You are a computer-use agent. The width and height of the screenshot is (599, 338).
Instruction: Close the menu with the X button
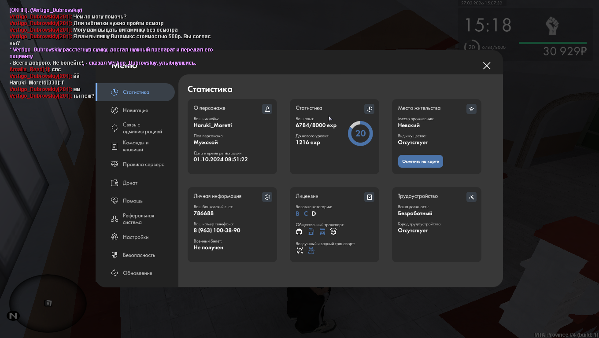pyautogui.click(x=486, y=66)
